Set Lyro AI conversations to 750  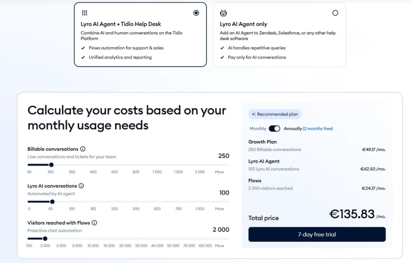(x=178, y=209)
